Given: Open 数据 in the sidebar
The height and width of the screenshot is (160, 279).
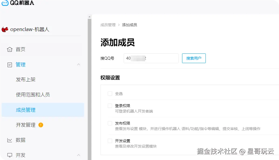Looking at the screenshot, I should [x=21, y=140].
